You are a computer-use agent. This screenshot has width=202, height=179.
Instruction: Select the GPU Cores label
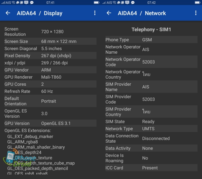click(15, 84)
